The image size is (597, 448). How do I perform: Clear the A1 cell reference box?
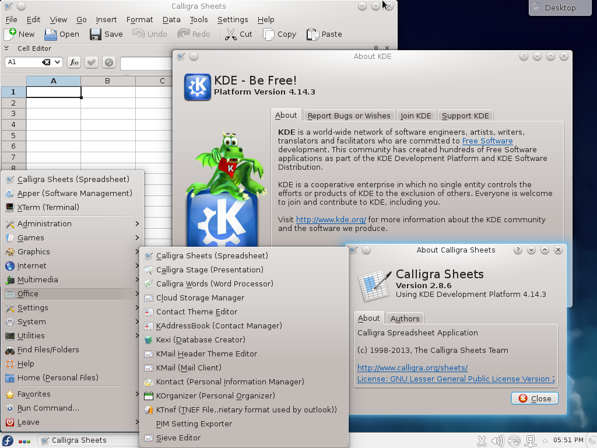tap(46, 62)
